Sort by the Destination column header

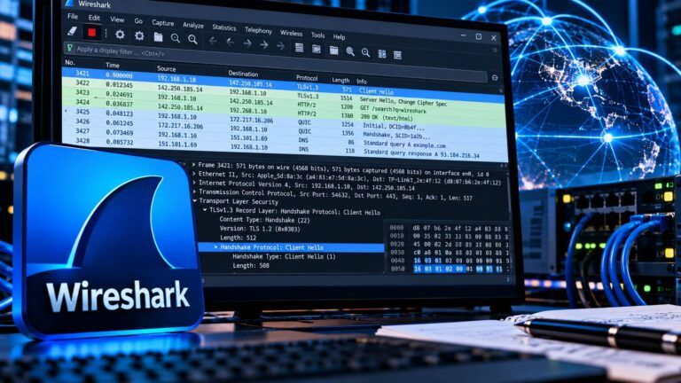243,74
